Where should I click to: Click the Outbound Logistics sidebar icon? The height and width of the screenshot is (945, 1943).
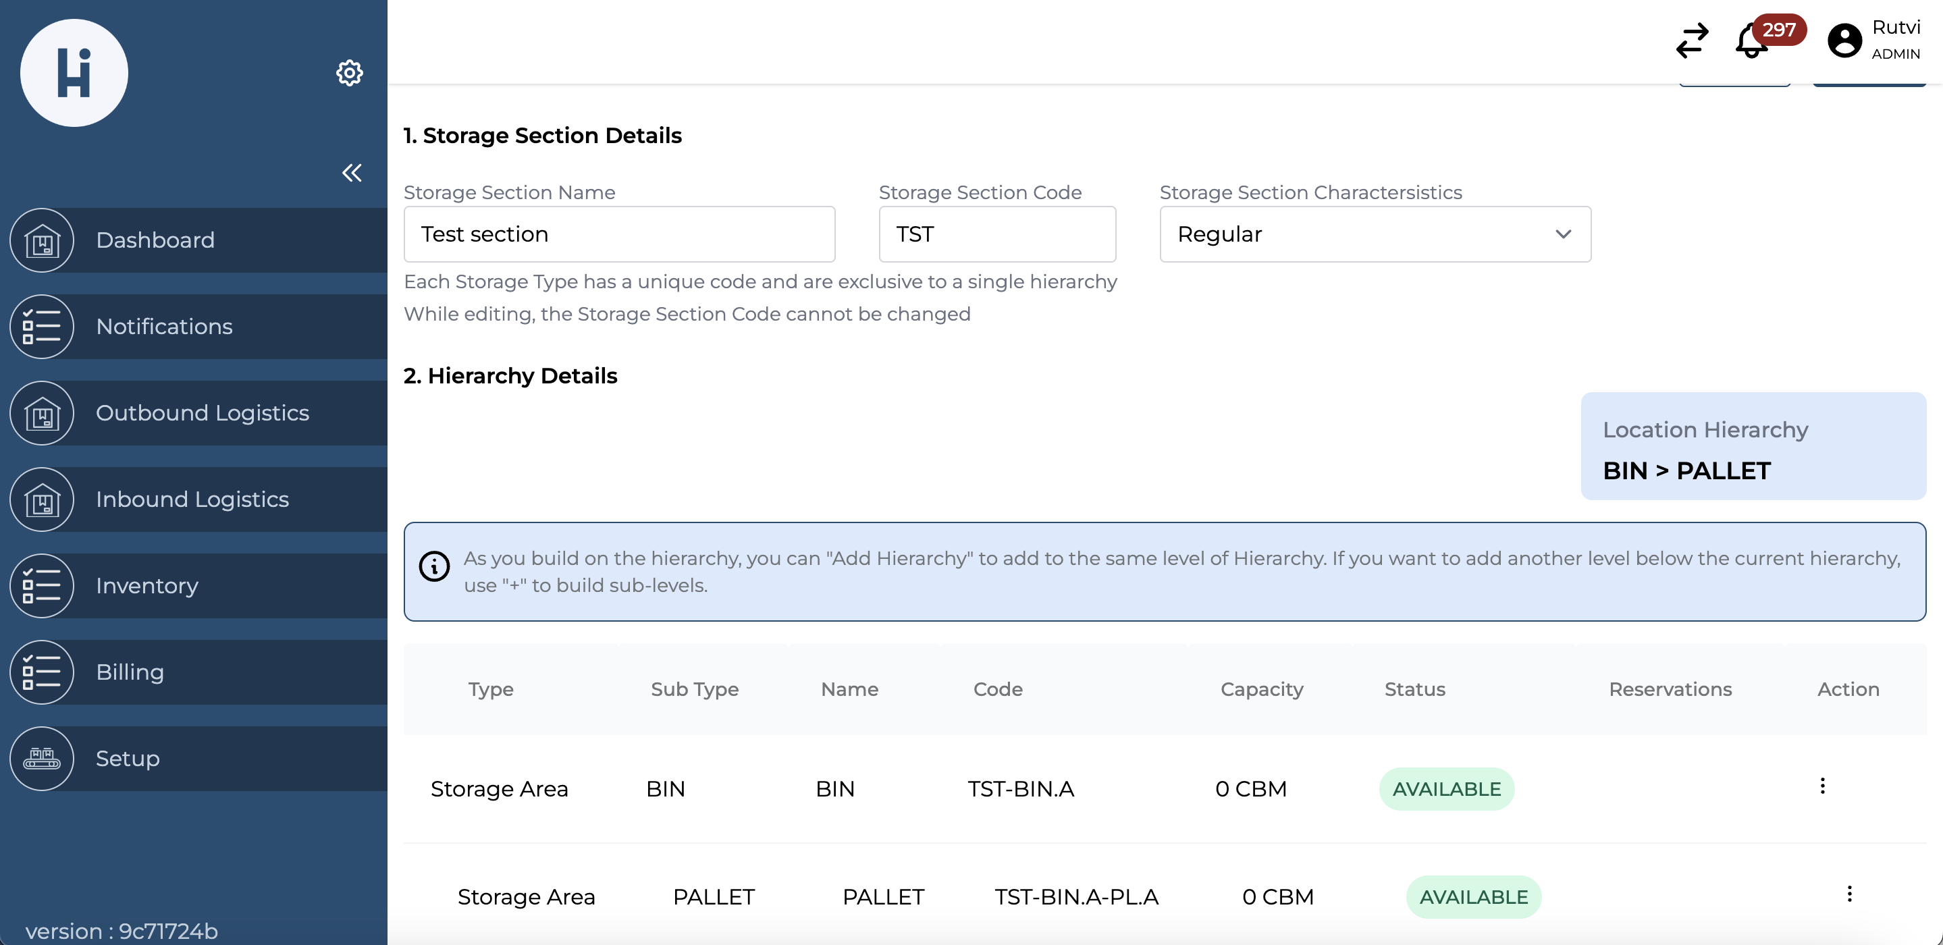click(41, 412)
